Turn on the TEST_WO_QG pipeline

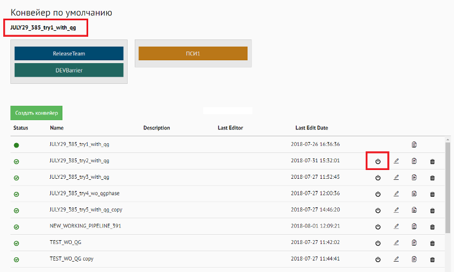377,243
